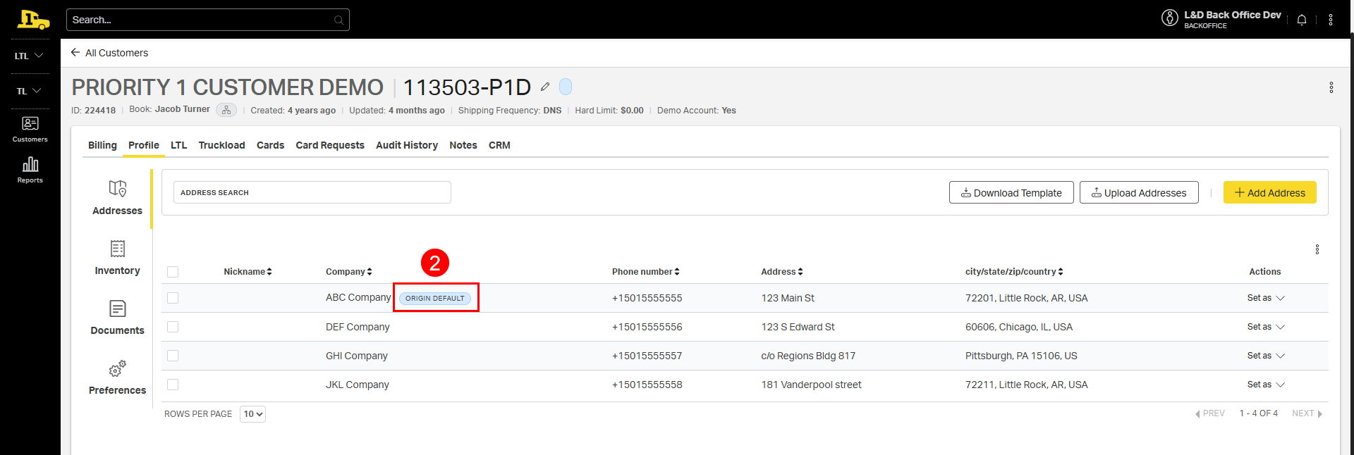Click the user profile avatar icon

[x=1170, y=18]
